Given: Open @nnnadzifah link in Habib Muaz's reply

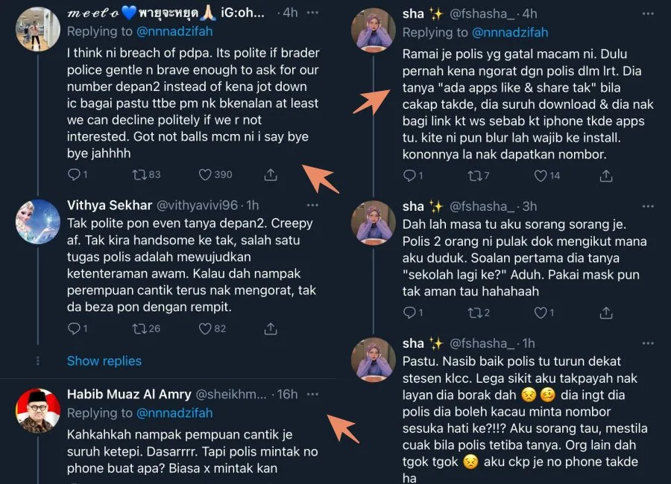Looking at the screenshot, I should coord(174,413).
